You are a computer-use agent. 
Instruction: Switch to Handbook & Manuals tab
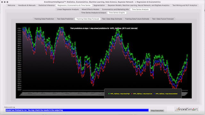(x=27, y=5)
